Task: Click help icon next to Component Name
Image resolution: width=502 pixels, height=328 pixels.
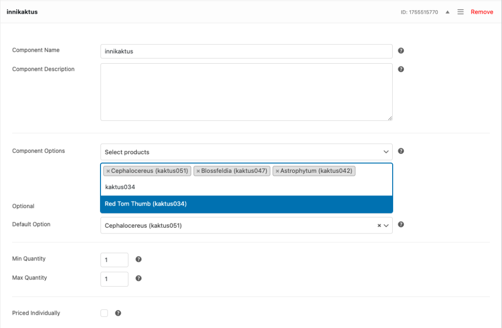Action: click(401, 51)
